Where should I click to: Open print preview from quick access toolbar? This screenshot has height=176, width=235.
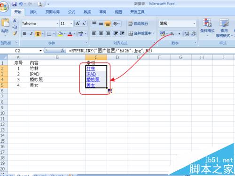pos(39,4)
